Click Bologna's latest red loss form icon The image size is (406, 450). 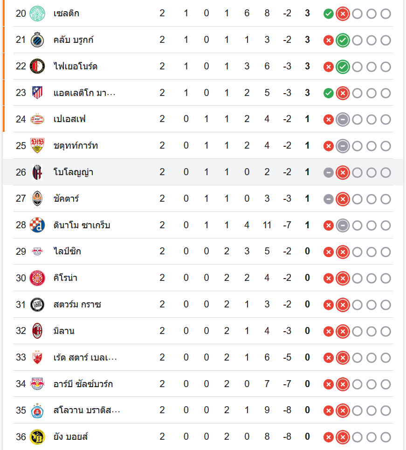coord(343,172)
